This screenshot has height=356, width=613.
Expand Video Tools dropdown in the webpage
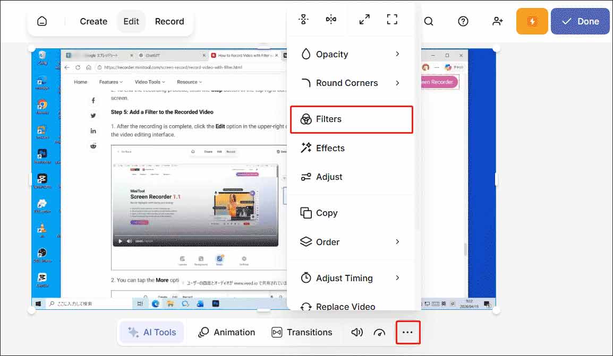(150, 82)
